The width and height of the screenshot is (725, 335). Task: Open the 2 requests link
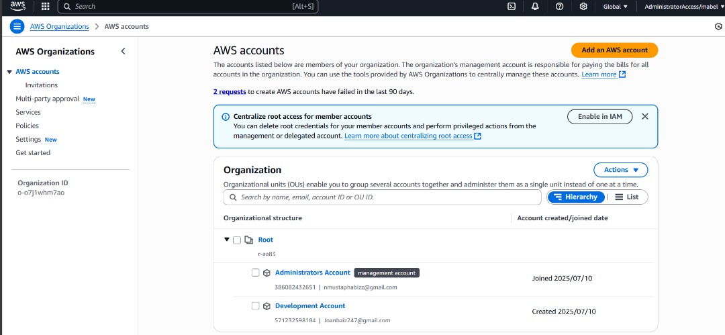(x=230, y=91)
